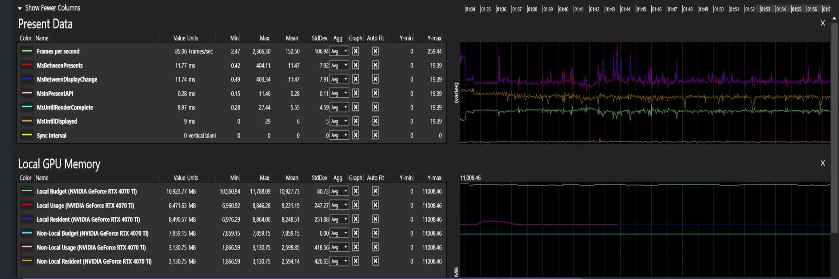839x279 pixels.
Task: Select the MsUntilDisplayed row name
Action: pyautogui.click(x=57, y=121)
